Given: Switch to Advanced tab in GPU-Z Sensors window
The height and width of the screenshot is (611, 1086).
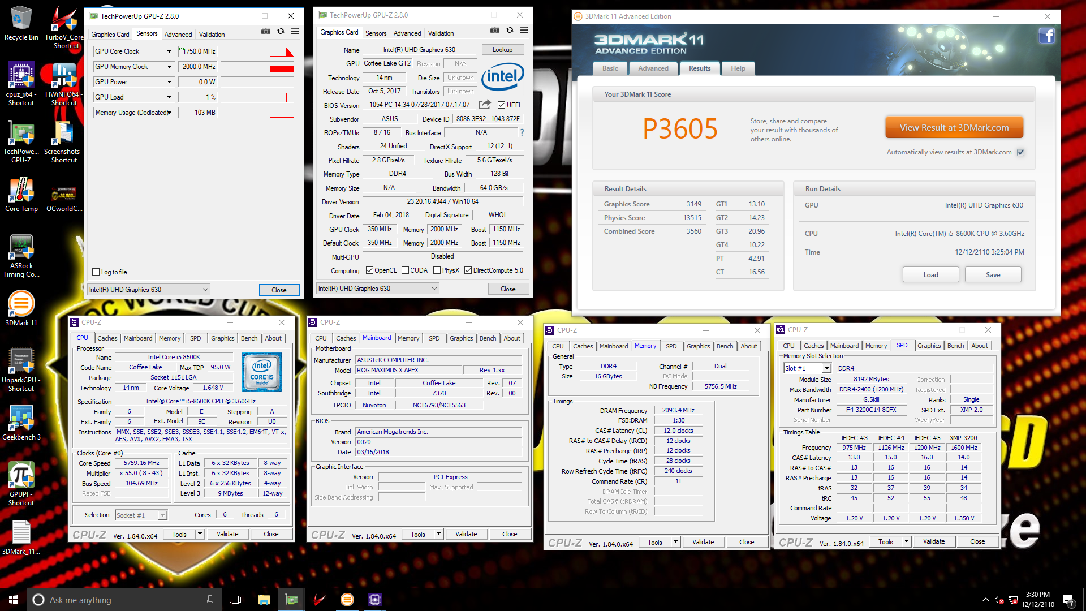Looking at the screenshot, I should point(178,35).
